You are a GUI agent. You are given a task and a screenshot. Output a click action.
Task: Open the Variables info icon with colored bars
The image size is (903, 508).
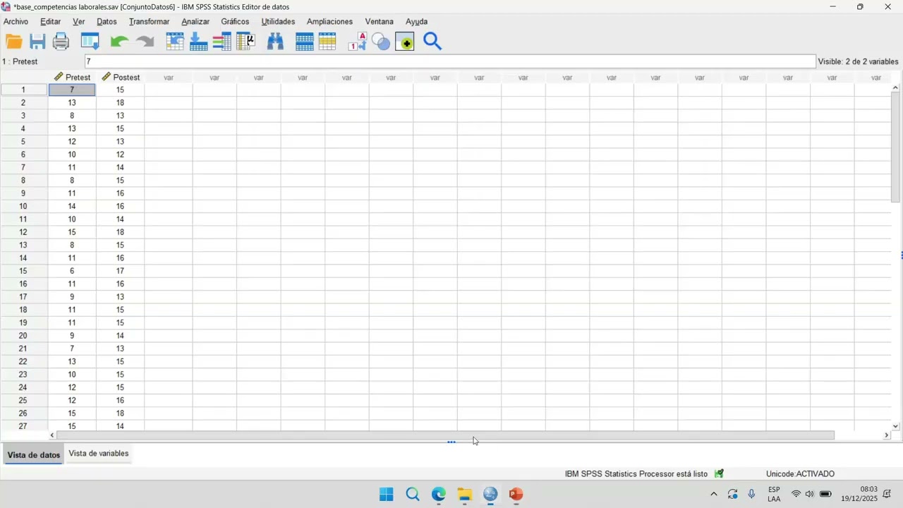[x=222, y=42]
